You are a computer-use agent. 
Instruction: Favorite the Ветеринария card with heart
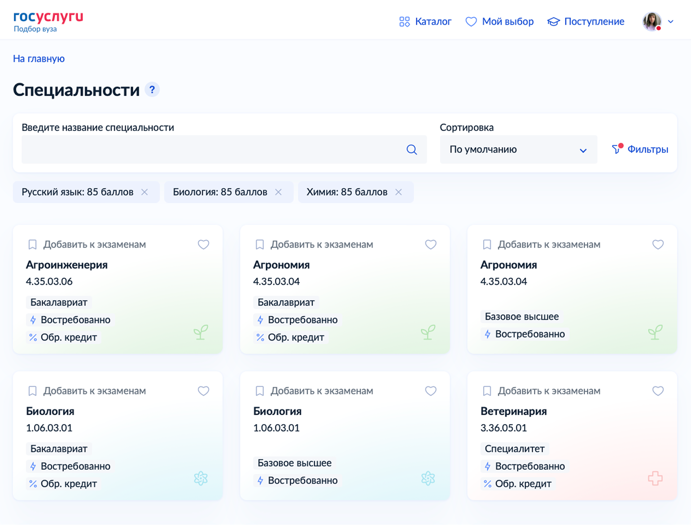point(658,391)
